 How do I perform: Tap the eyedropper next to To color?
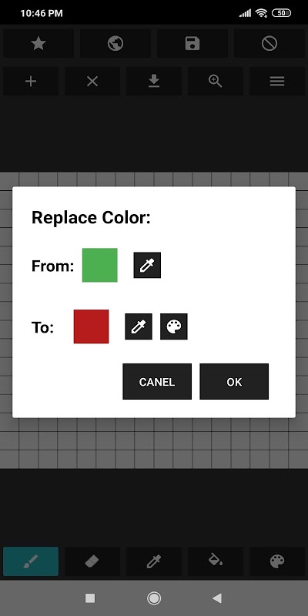click(139, 326)
